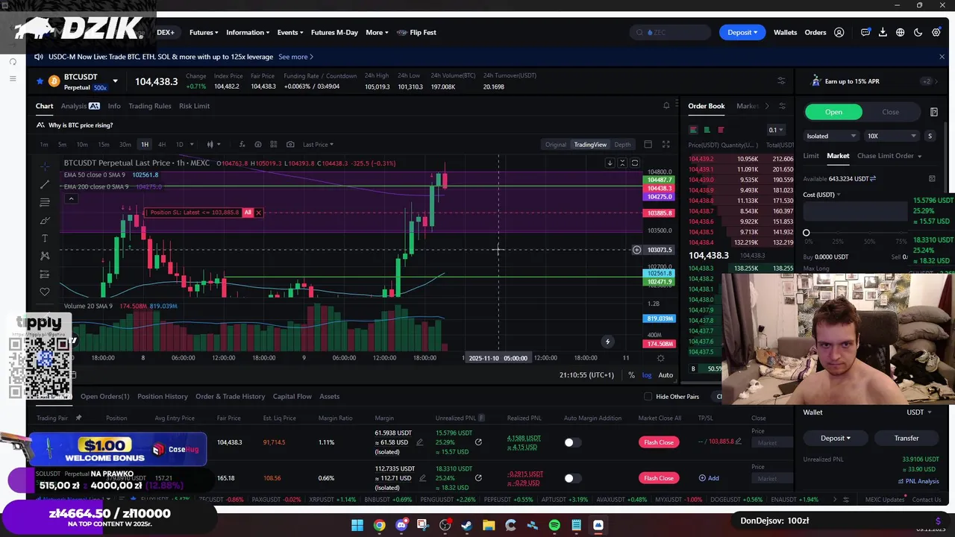Click the order size percentage slider handle
955x537 pixels.
click(806, 233)
